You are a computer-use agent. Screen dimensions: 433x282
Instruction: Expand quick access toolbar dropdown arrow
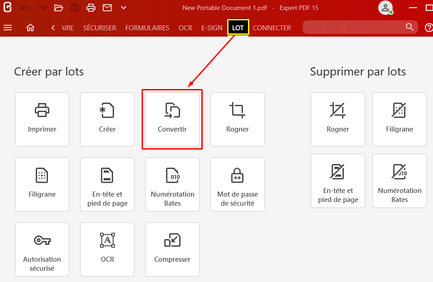tap(124, 8)
